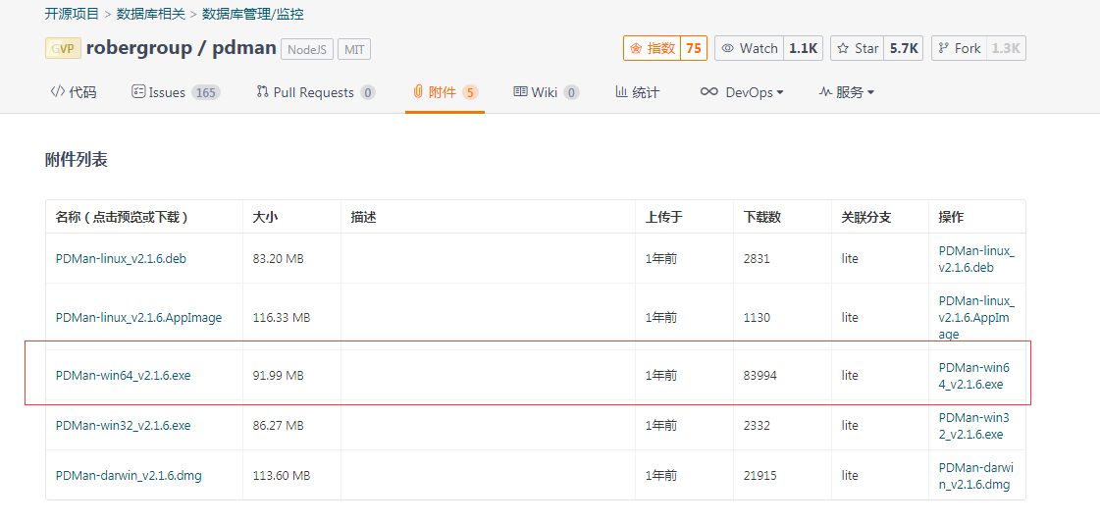Download PDMan-win64_v2.1.6.exe from name column

123,376
